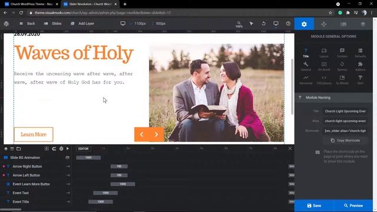Select the Layout options icon
Viewport: 377px width, 212px height.
324,52
